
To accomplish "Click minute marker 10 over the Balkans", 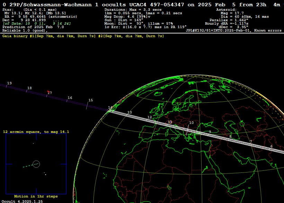I will [192, 122].
